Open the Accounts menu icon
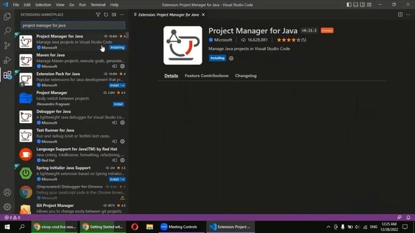Screen dimensions: 415x233 click(7, 192)
